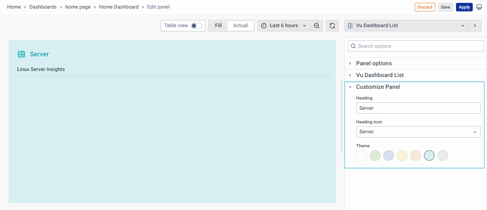Click the clock icon on the time range picker

point(263,25)
